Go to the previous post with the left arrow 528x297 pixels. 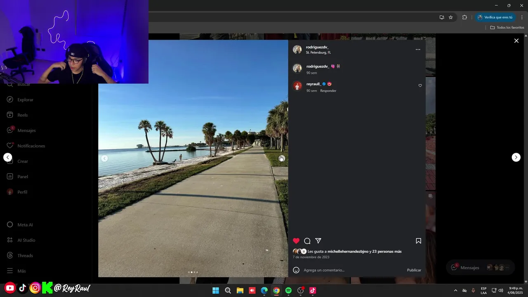(8, 157)
